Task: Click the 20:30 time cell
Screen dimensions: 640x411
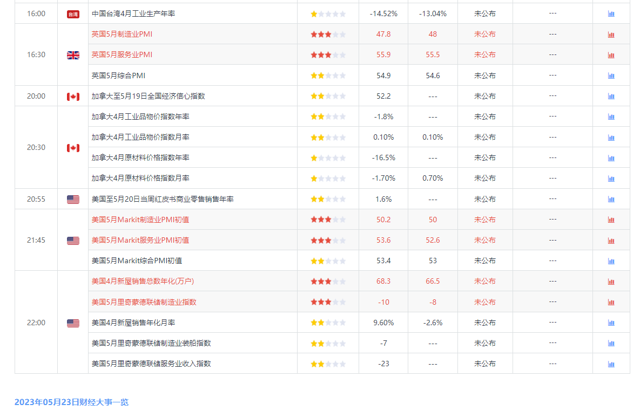Action: [x=36, y=147]
